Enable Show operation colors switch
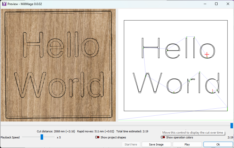 click(163, 137)
